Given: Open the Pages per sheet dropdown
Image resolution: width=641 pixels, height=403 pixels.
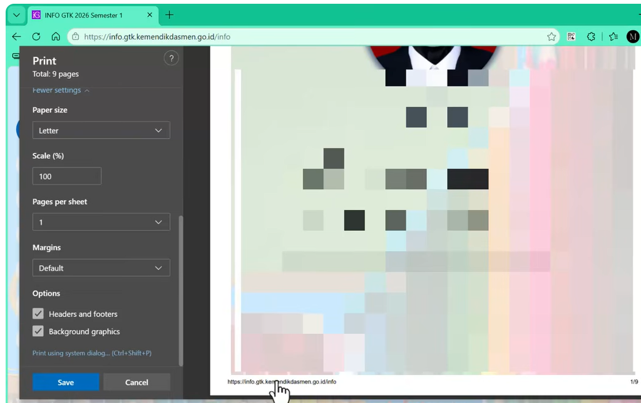Looking at the screenshot, I should 101,222.
